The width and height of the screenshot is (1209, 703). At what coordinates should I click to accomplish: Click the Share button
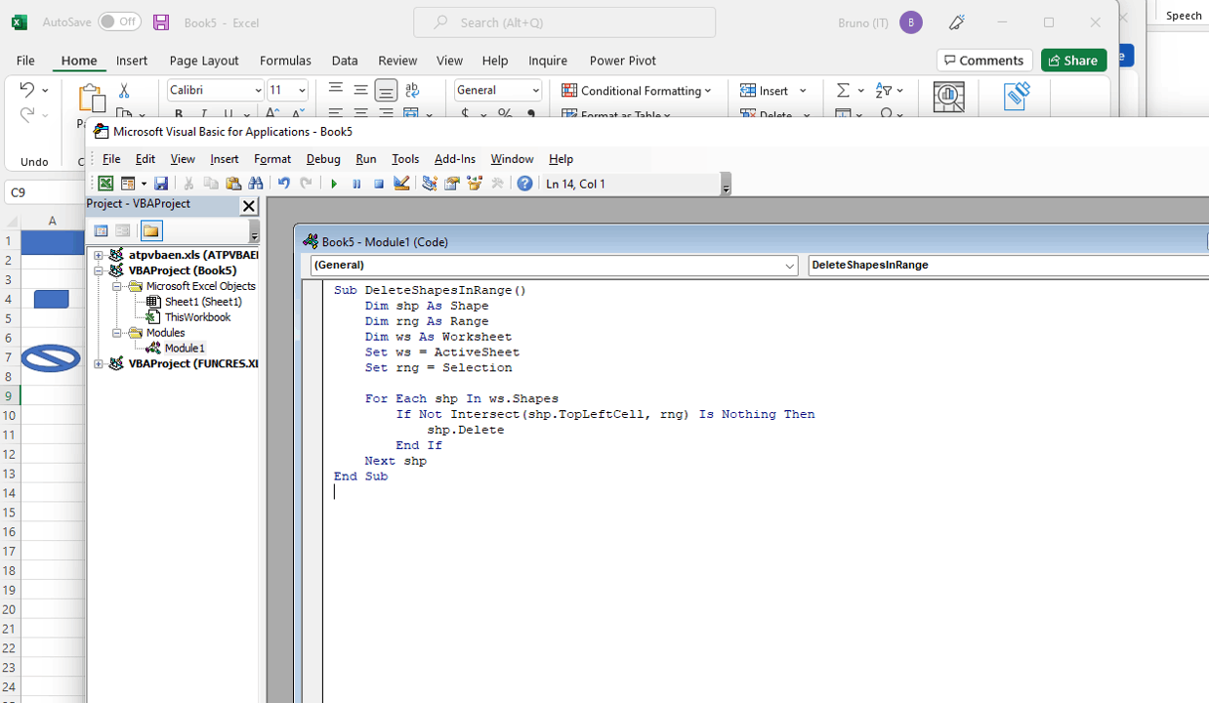point(1073,61)
